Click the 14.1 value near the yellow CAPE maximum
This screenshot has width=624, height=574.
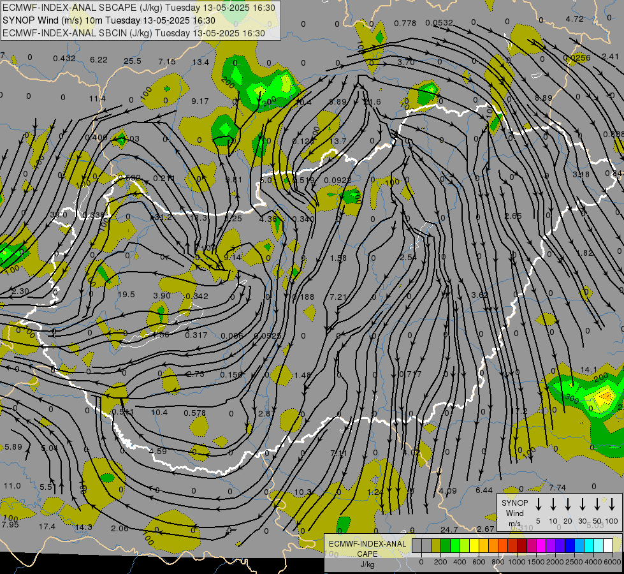(x=588, y=370)
